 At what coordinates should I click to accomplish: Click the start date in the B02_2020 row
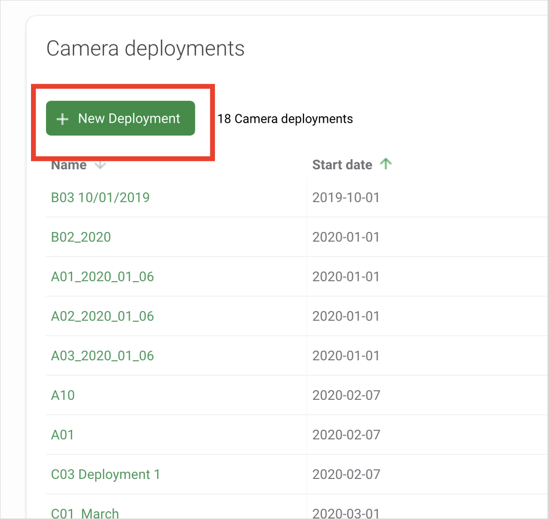[x=346, y=237]
